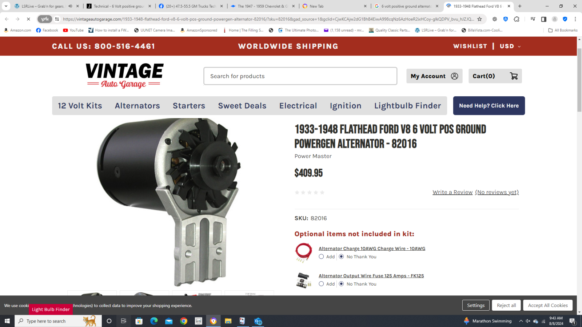Click Write a Review link
The image size is (582, 327).
point(453,192)
